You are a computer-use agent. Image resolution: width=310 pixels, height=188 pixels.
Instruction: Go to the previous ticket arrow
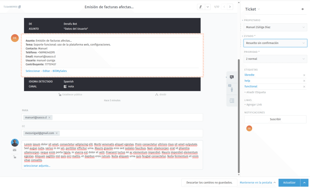click(x=224, y=7)
